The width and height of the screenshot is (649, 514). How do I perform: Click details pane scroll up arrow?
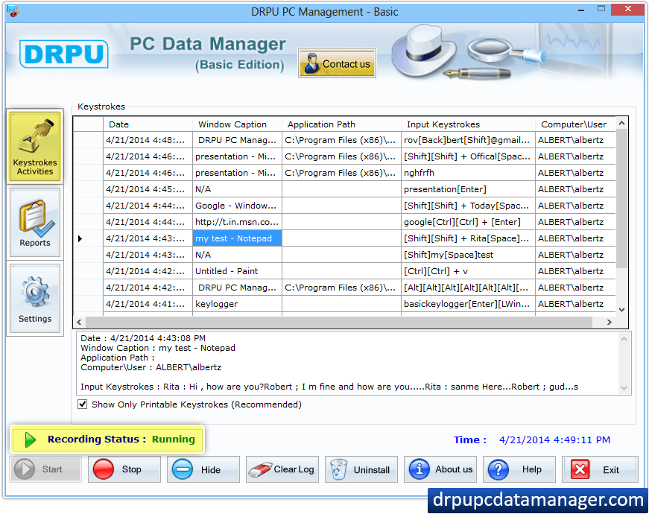click(x=624, y=339)
